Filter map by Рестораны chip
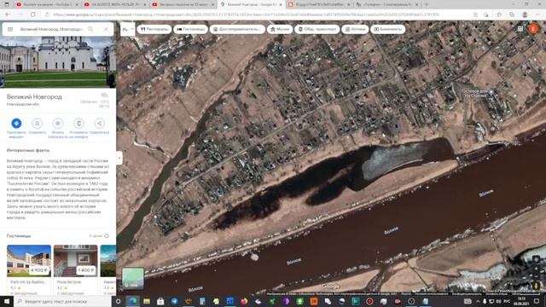Screen dimensions: 546x307 tap(154, 29)
